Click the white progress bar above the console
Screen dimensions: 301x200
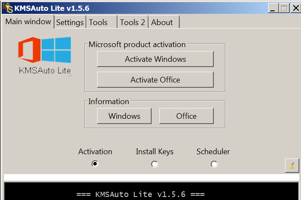tap(150, 178)
